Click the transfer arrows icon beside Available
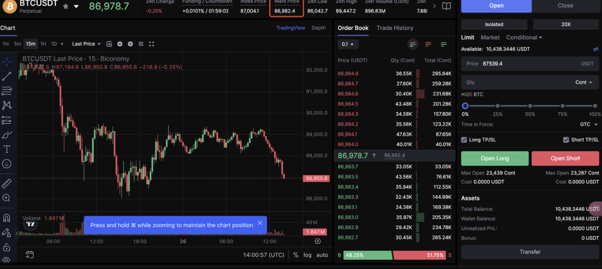 coord(596,49)
